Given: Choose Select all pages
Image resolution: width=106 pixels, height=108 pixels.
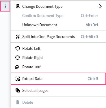Looking at the screenshot, I should [x=58, y=90].
